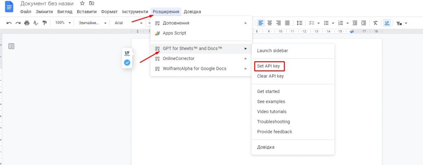The height and width of the screenshot is (165, 423).
Task: Open the Змінити menu
Action: (44, 12)
